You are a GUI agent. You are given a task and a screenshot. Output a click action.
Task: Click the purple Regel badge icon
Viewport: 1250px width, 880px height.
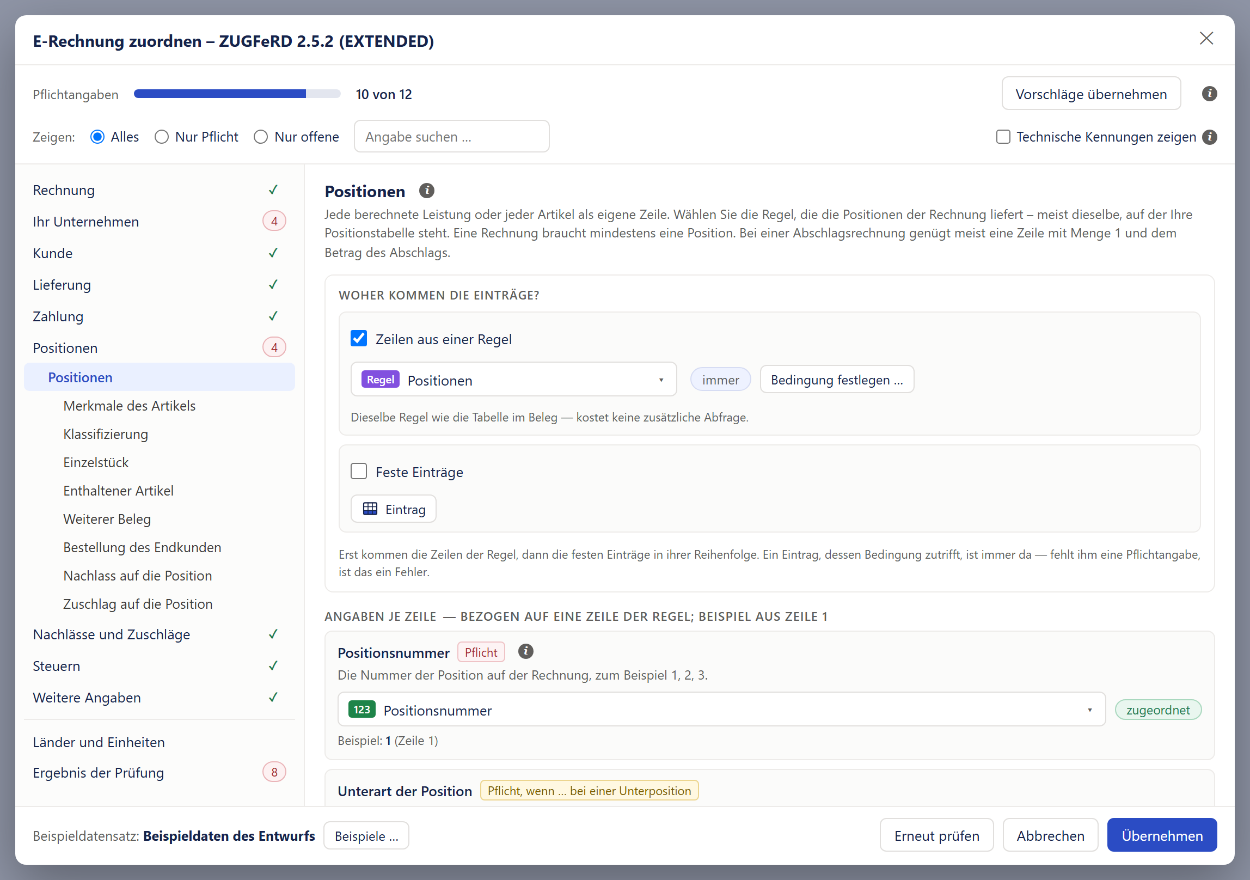(380, 380)
